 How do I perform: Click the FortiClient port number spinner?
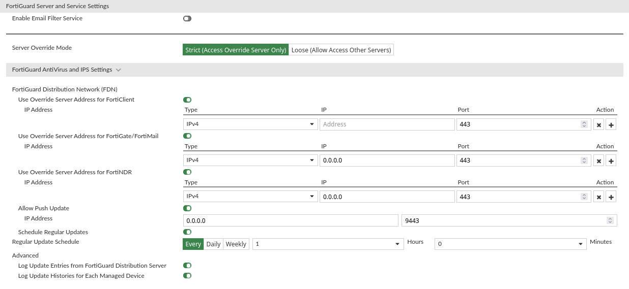click(584, 124)
